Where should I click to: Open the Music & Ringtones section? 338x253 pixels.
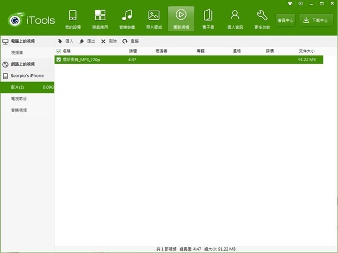coord(127,19)
